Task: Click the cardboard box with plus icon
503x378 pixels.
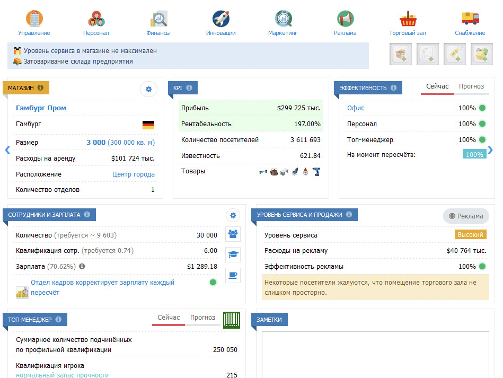Action: click(401, 55)
